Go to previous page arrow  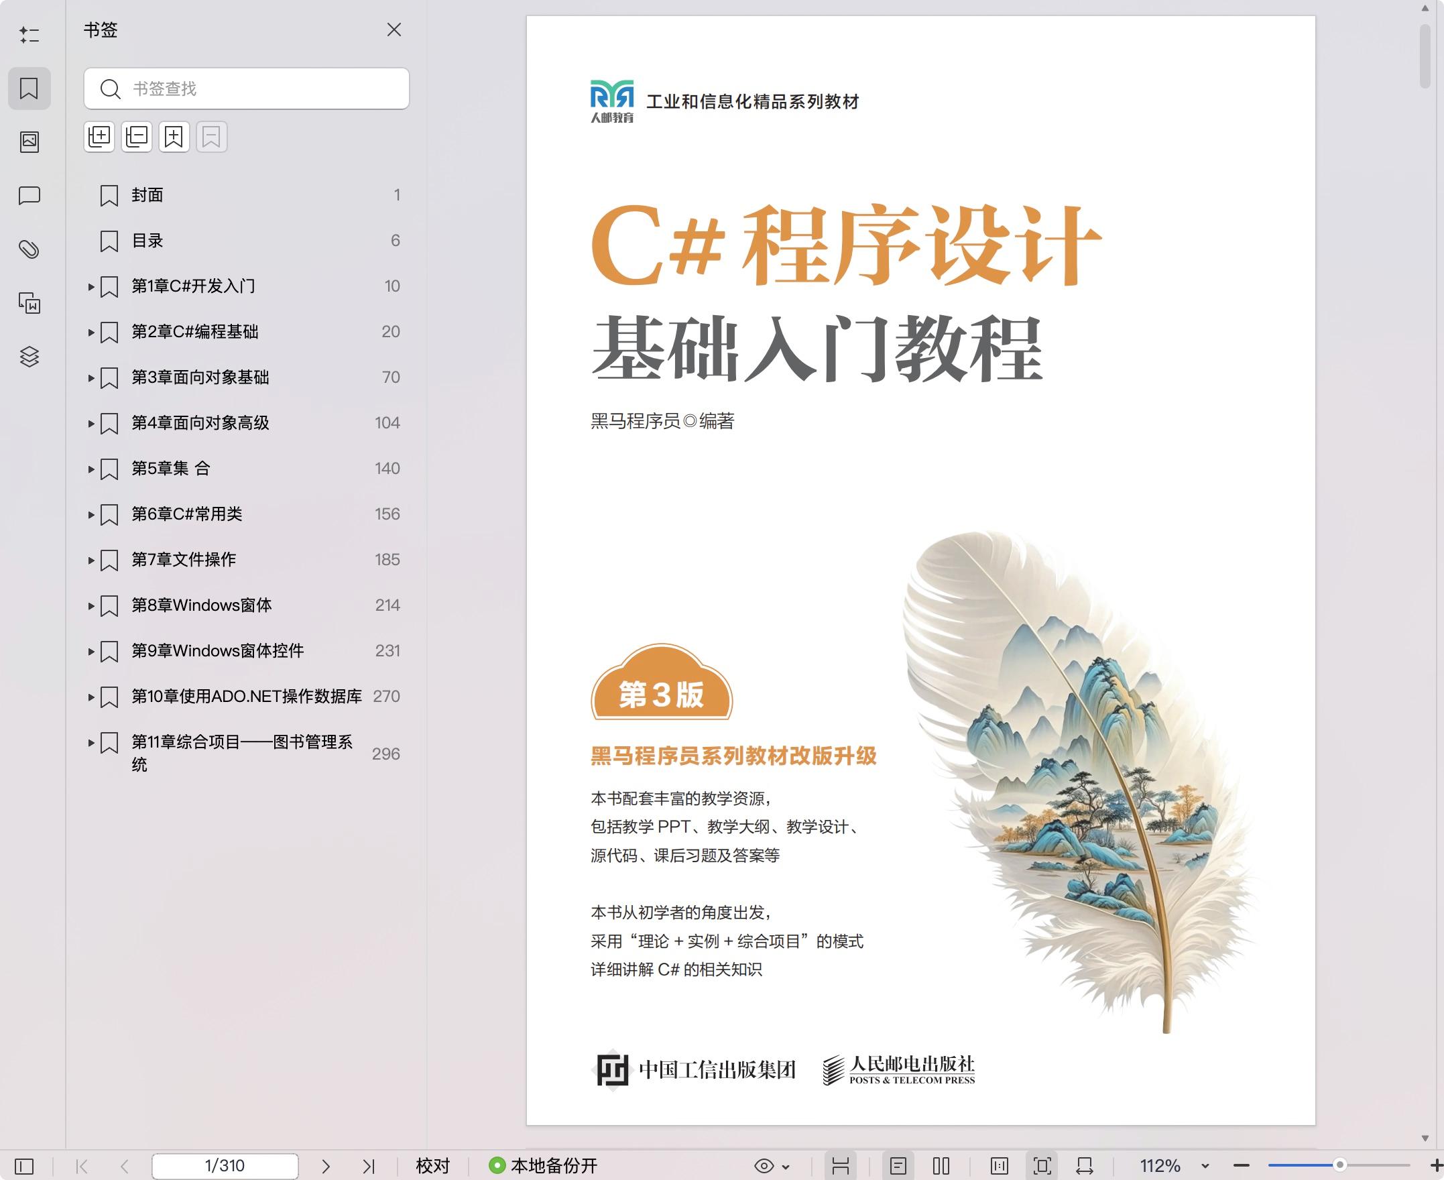124,1167
